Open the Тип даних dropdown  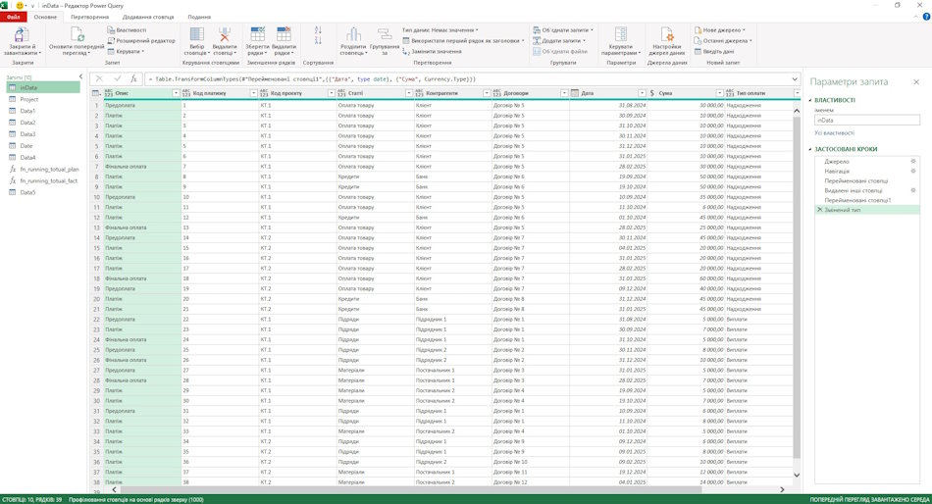point(440,29)
